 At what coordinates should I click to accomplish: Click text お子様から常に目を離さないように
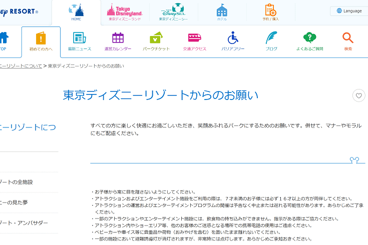coord(143,192)
